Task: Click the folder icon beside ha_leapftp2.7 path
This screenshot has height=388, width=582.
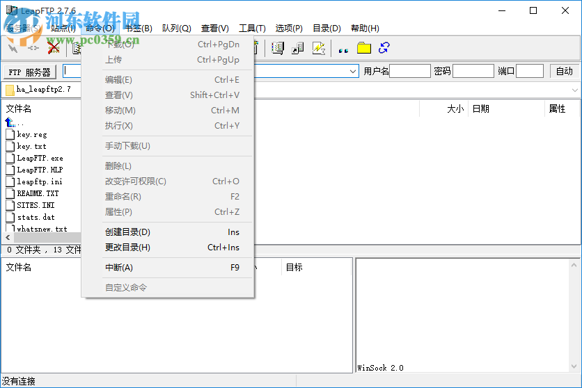Action: (x=10, y=90)
